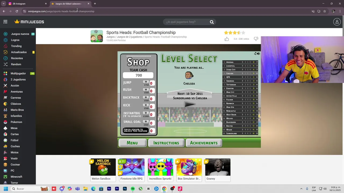The image size is (344, 193).
Task: Click the Minijuegos crown logo
Action: [29, 22]
